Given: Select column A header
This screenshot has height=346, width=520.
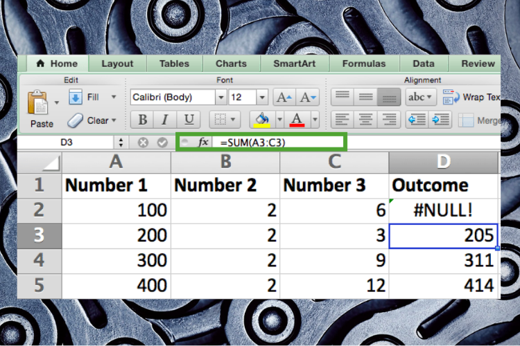Looking at the screenshot, I should (116, 162).
